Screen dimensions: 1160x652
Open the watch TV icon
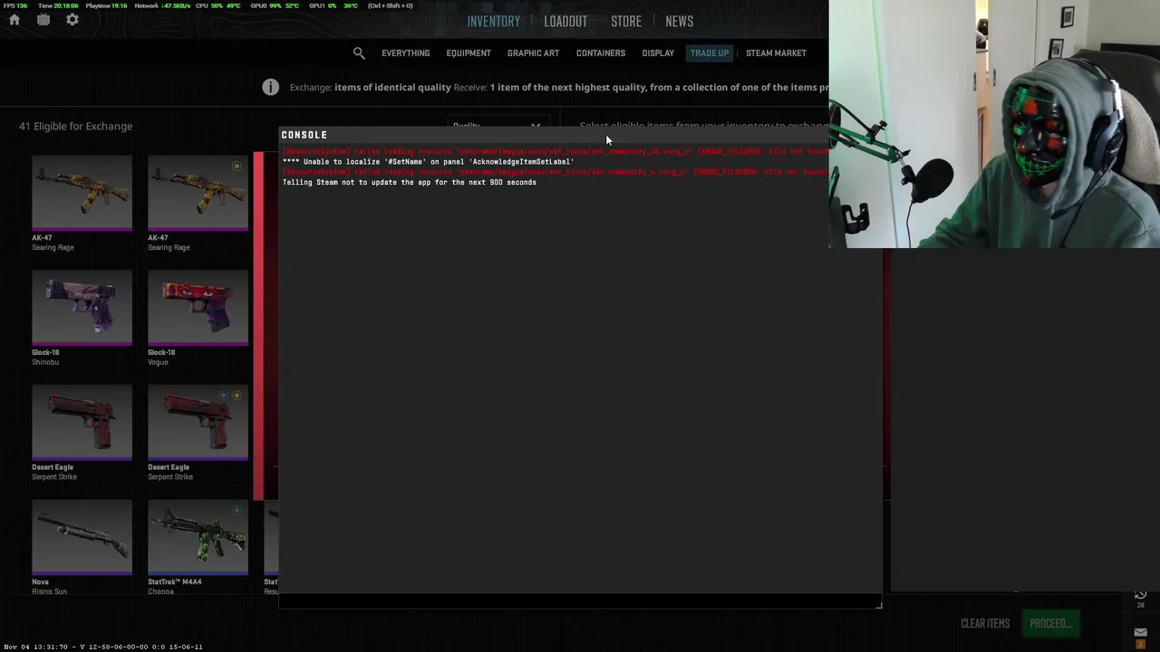tap(43, 20)
